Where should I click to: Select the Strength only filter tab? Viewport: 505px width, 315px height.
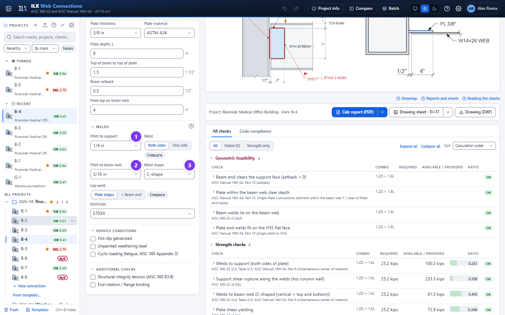pos(258,146)
